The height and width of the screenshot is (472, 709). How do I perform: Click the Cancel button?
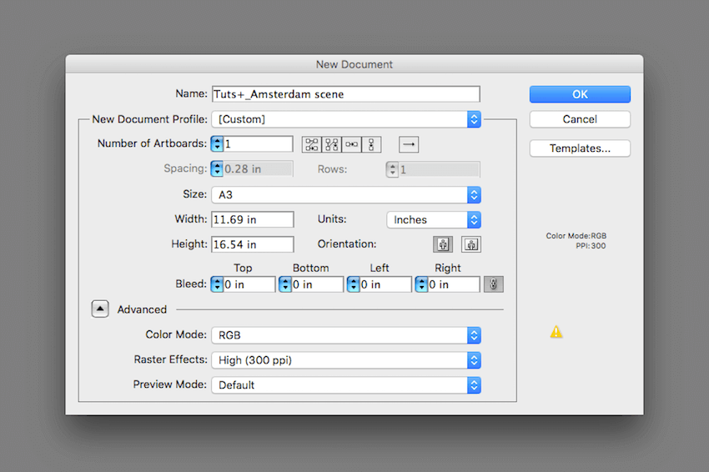pos(580,119)
